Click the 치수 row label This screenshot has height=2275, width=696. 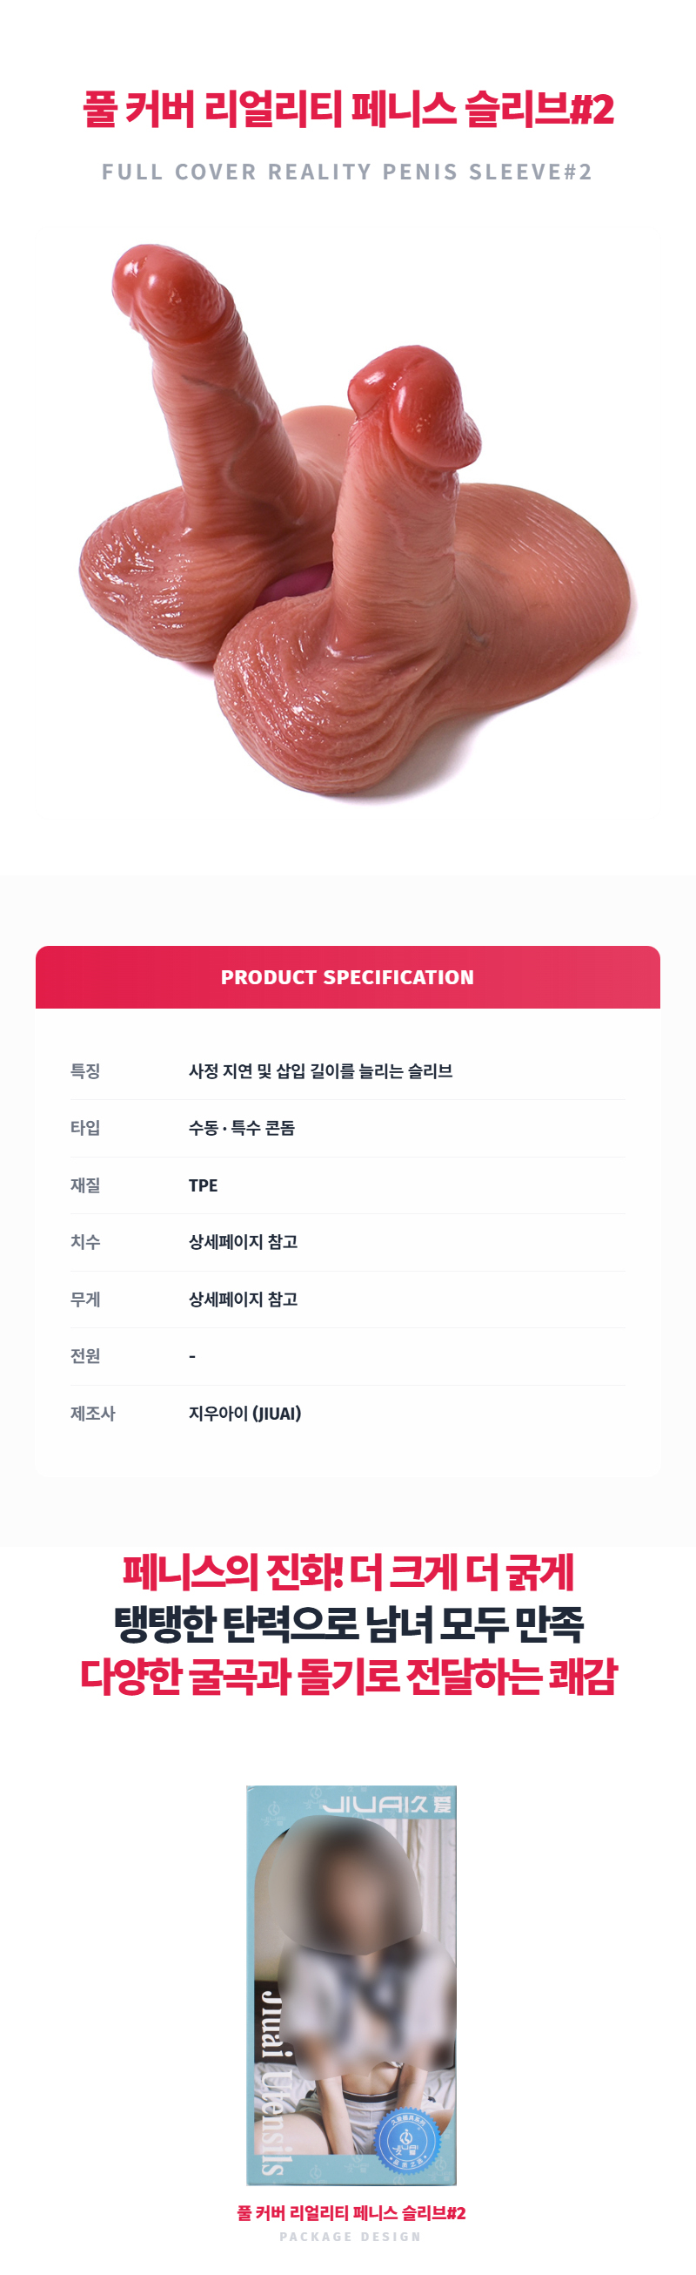coord(85,1242)
